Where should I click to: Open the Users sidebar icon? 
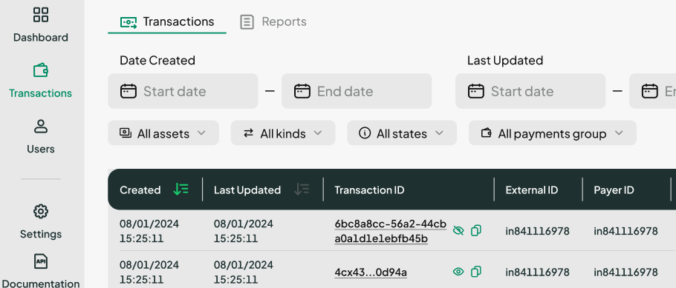point(41,127)
